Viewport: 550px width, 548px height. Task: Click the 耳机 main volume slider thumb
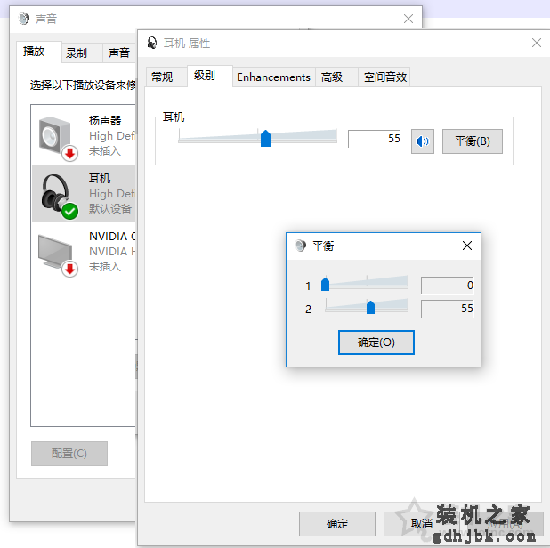(265, 138)
